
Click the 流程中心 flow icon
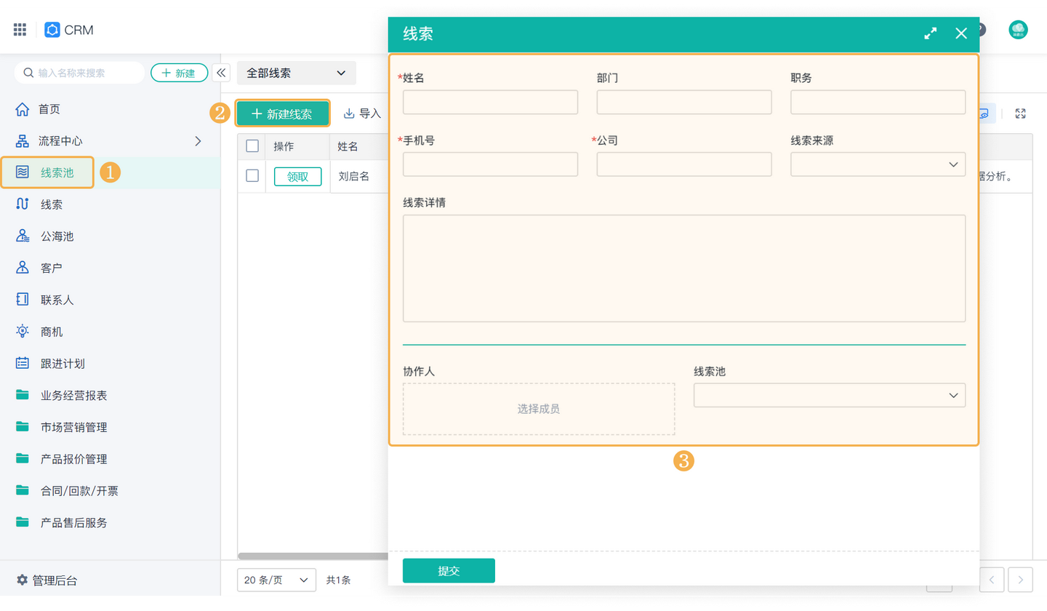click(23, 141)
